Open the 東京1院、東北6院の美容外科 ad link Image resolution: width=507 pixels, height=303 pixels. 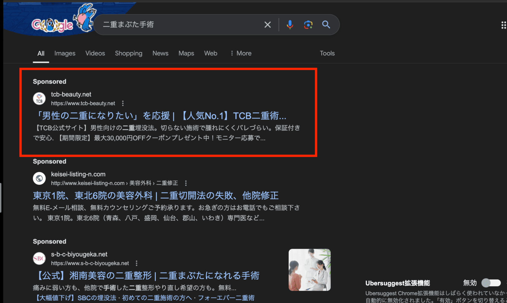pyautogui.click(x=156, y=196)
